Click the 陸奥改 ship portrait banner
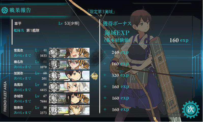This screenshot has height=122, width=203. coord(69,110)
